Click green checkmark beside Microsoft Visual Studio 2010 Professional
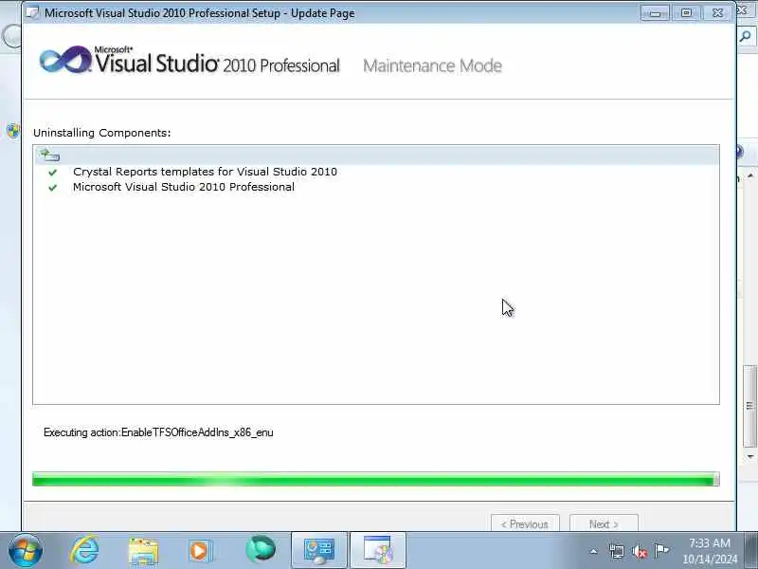 (x=52, y=187)
